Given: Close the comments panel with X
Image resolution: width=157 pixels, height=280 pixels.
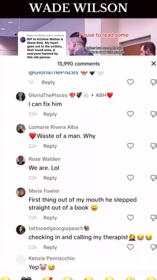Looking at the screenshot, I should (x=153, y=64).
